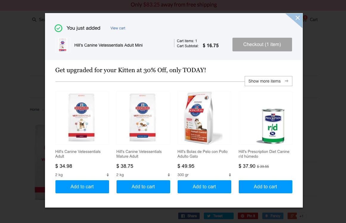The width and height of the screenshot is (346, 223).
Task: Add Bolas de Pelo con Pollo to cart
Action: pyautogui.click(x=204, y=187)
